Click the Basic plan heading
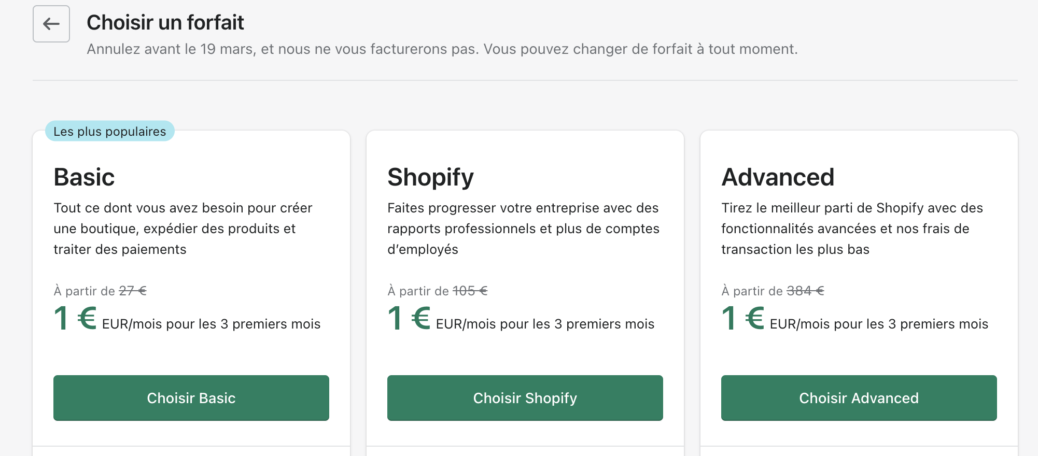 click(85, 177)
